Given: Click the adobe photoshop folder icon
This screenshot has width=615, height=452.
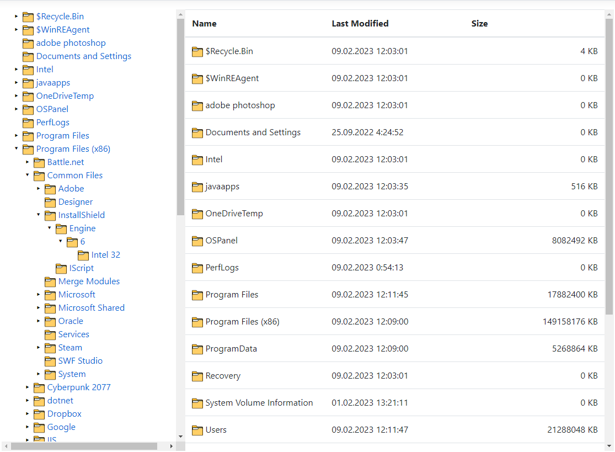Looking at the screenshot, I should [197, 105].
